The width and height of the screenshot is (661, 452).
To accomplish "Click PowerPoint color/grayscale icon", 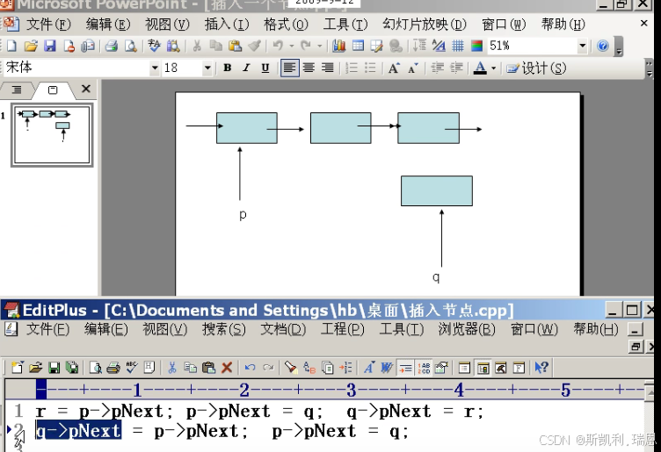I will (476, 46).
